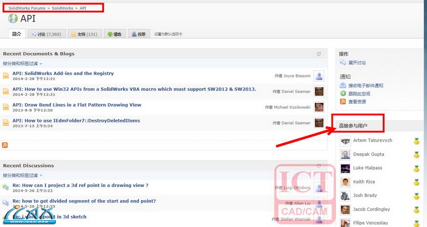427x227 pixels.
Task: Open API: SolidWorks Add-ins and the Registry
Action: 63,73
